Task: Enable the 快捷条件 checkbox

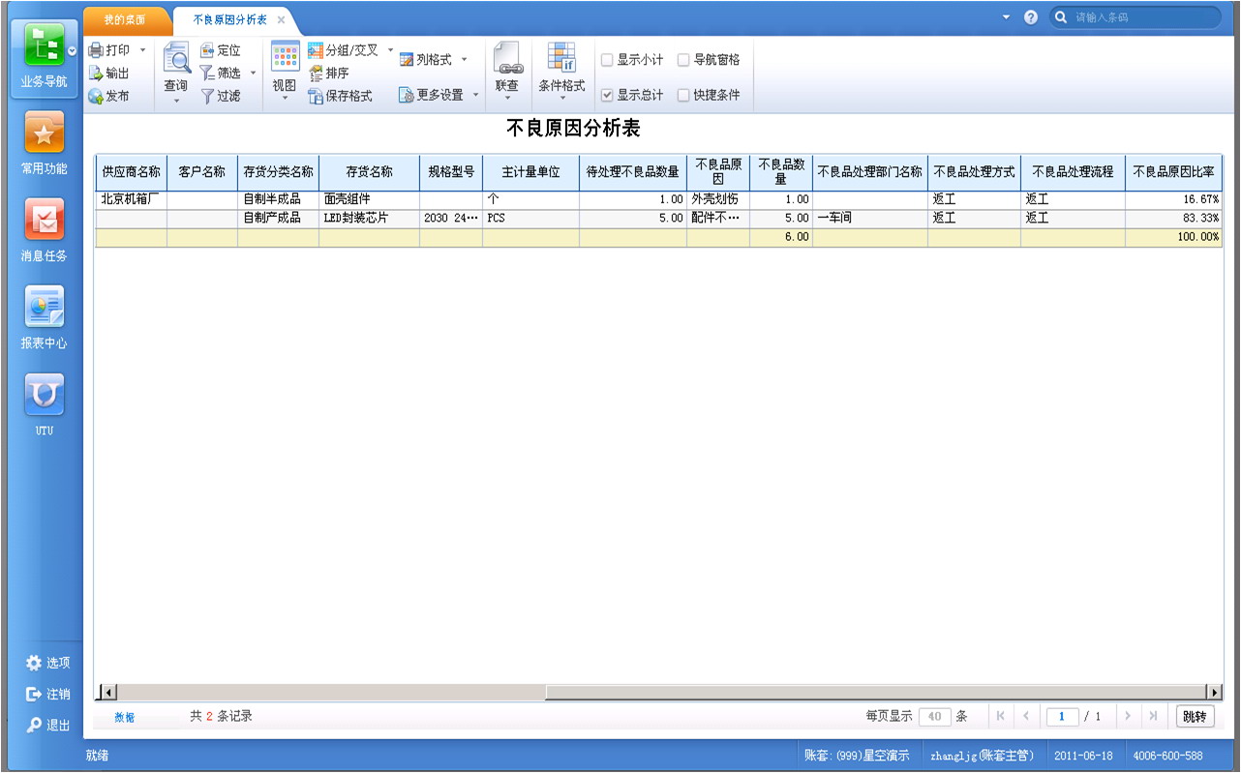Action: click(683, 96)
